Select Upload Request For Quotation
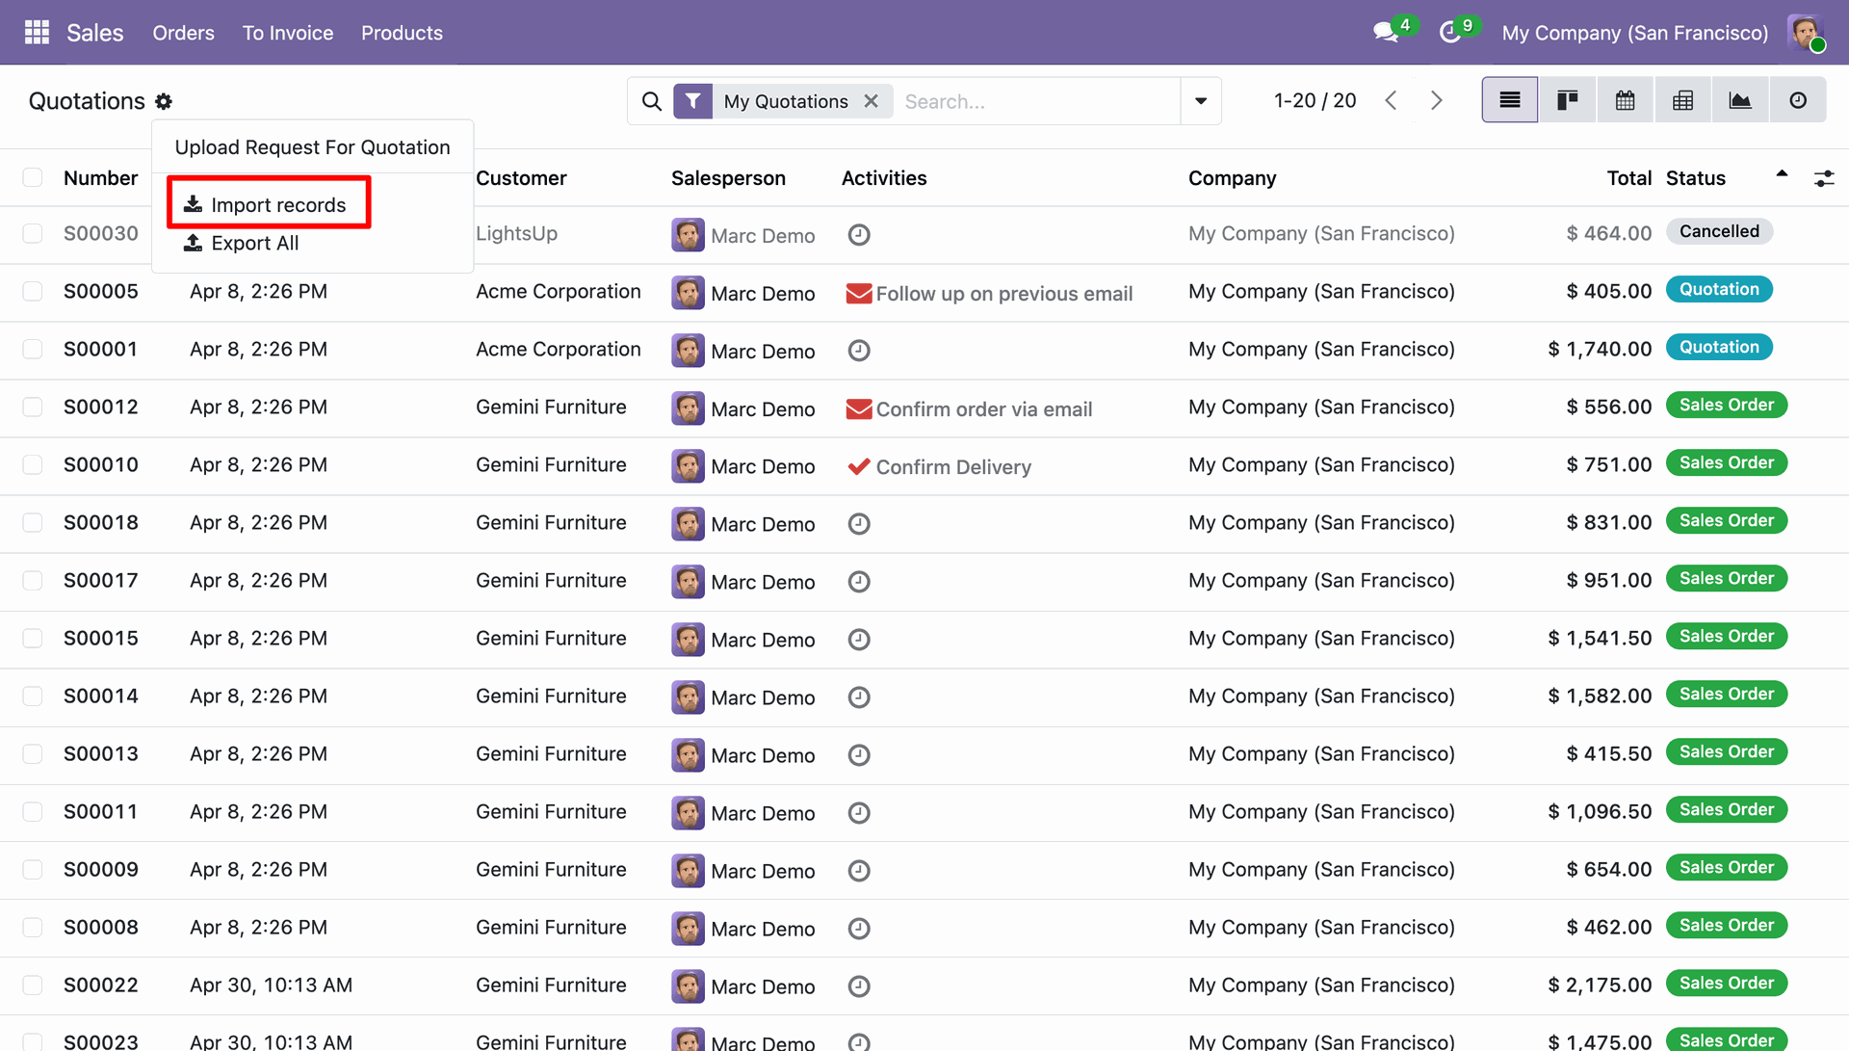The width and height of the screenshot is (1849, 1051). pos(312,147)
